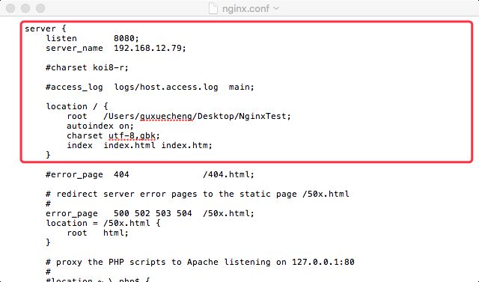Click the nginx.conf document icon in title bar
The width and height of the screenshot is (479, 282).
pyautogui.click(x=213, y=8)
